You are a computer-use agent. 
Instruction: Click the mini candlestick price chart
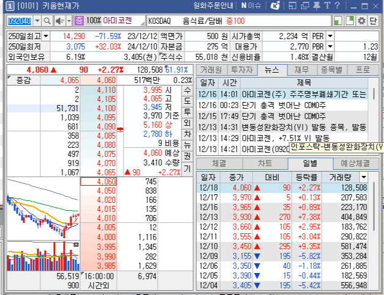point(43,208)
